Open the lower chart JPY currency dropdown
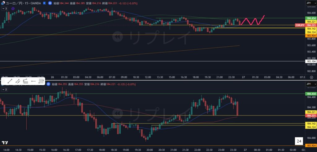 tap(310, 84)
